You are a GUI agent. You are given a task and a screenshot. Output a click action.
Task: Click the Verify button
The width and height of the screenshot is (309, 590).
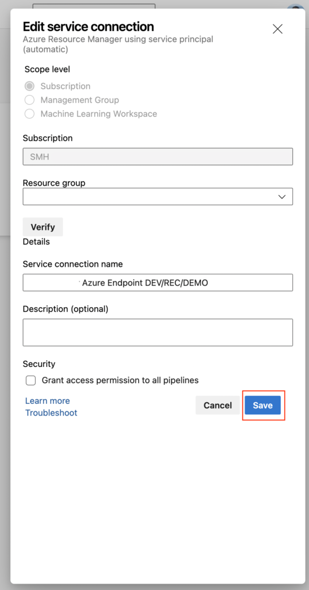[x=43, y=227]
